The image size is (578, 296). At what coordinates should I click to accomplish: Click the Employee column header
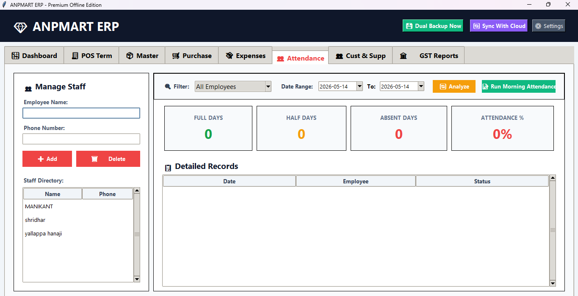coord(356,181)
